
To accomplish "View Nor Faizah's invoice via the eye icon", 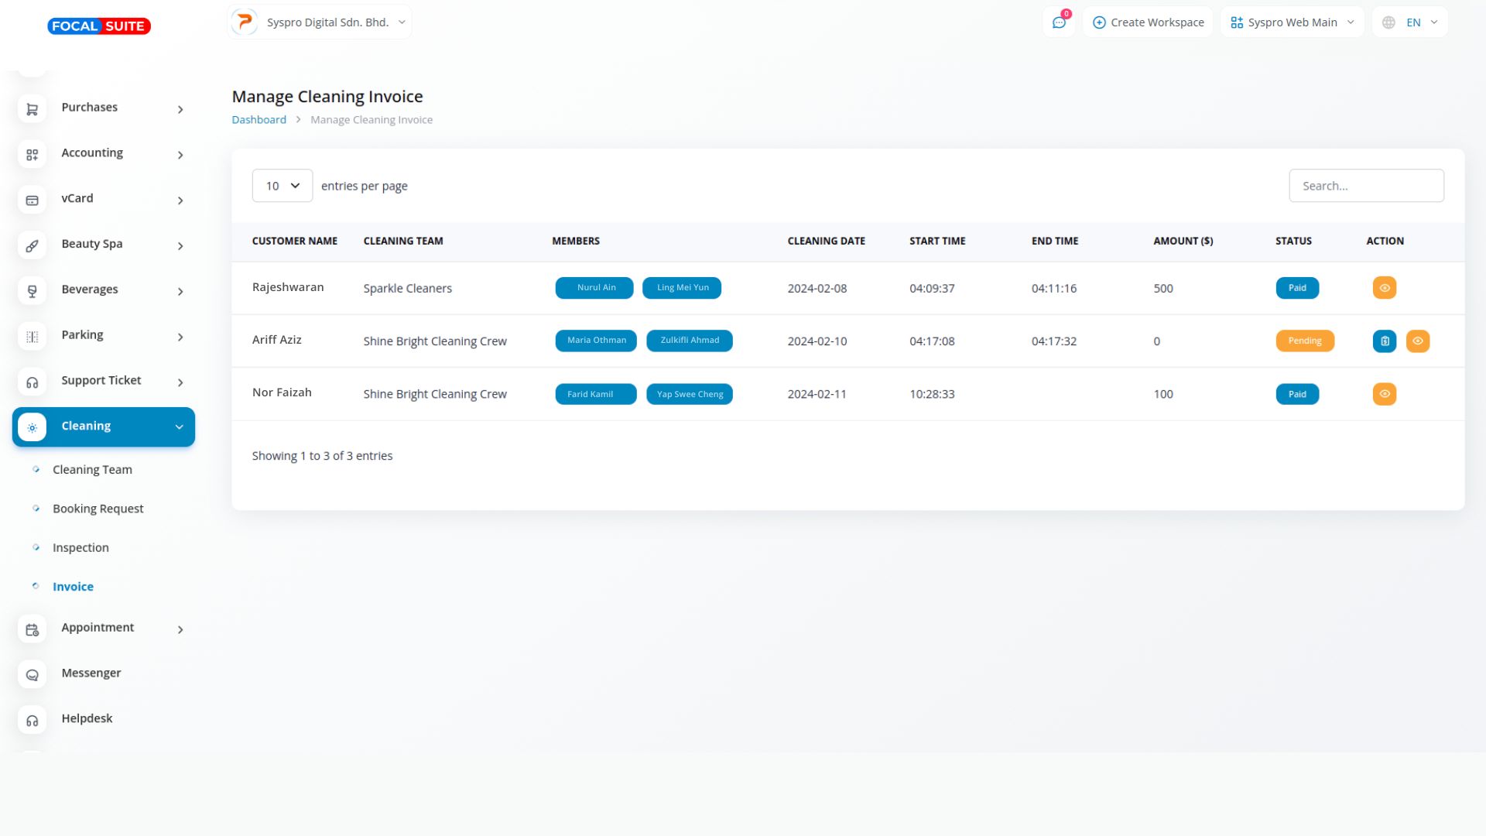I will pyautogui.click(x=1384, y=394).
